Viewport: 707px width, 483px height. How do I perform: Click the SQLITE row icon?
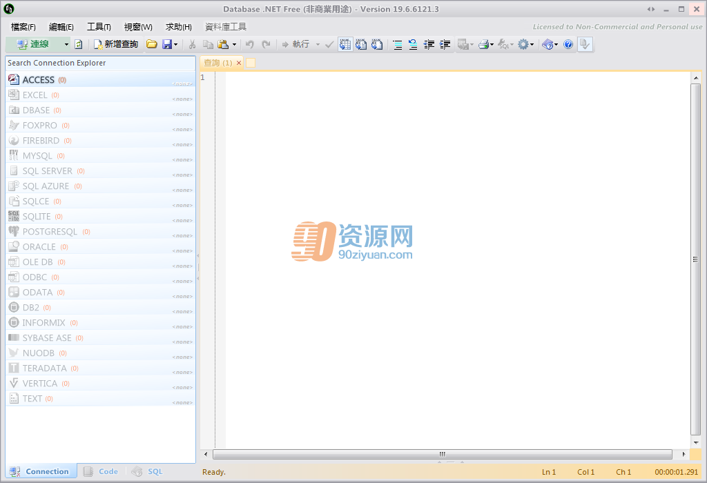(14, 216)
